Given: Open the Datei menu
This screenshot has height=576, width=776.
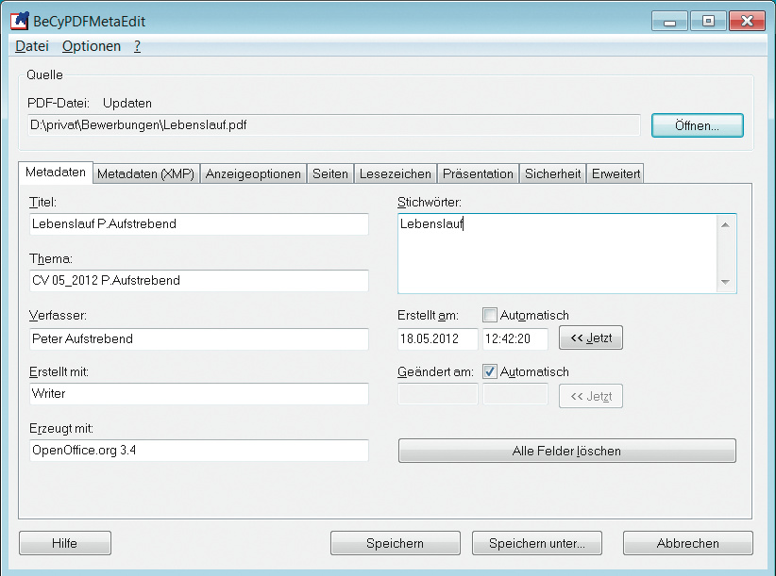Looking at the screenshot, I should (x=32, y=46).
